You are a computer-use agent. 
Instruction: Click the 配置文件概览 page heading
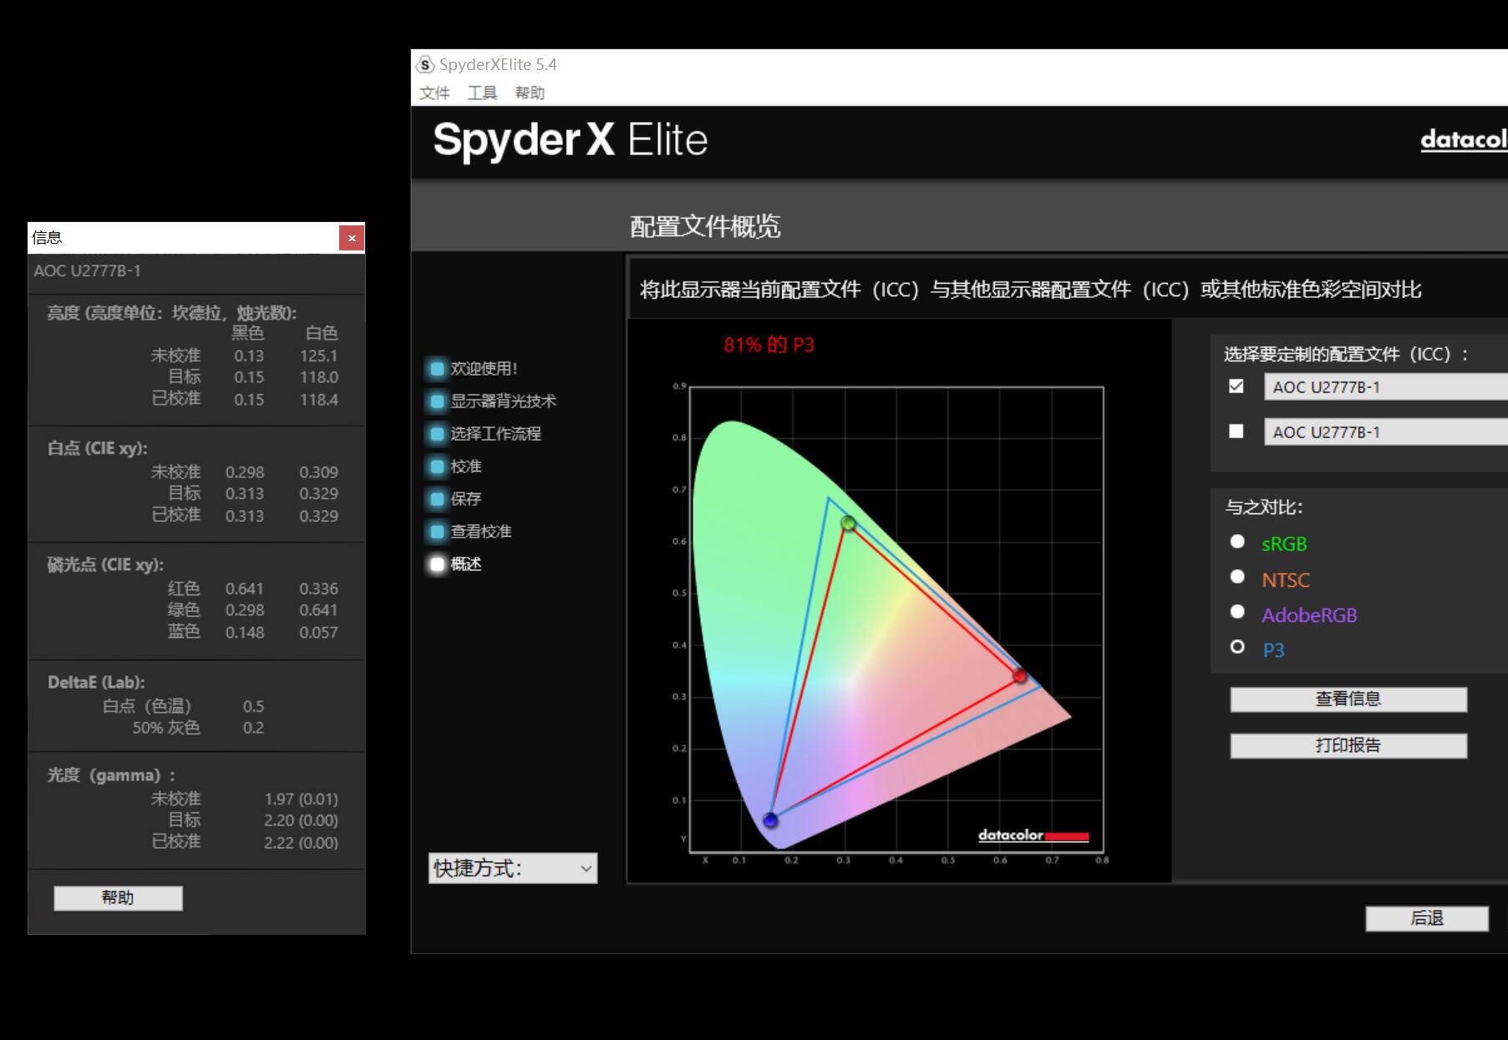[x=705, y=226]
